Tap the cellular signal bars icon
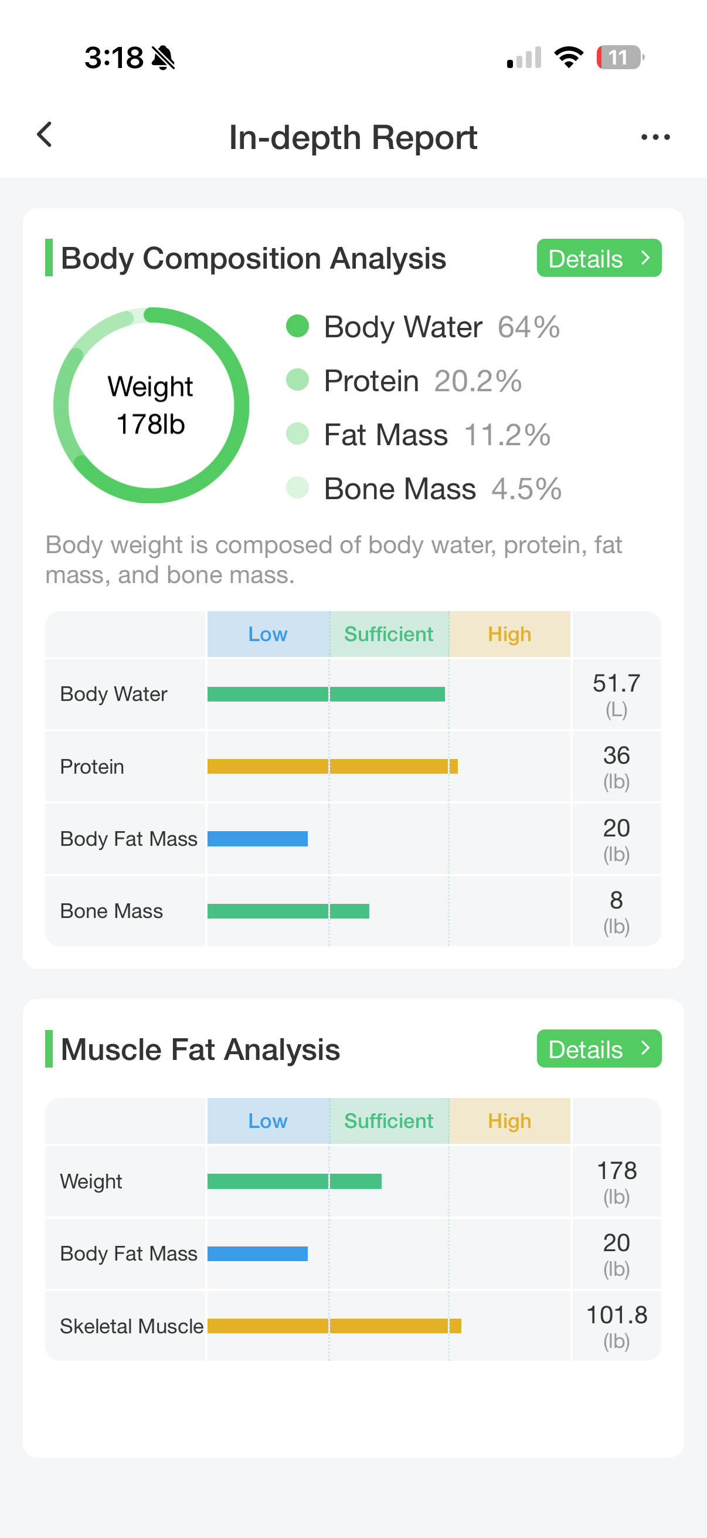The height and width of the screenshot is (1538, 707). 524,58
